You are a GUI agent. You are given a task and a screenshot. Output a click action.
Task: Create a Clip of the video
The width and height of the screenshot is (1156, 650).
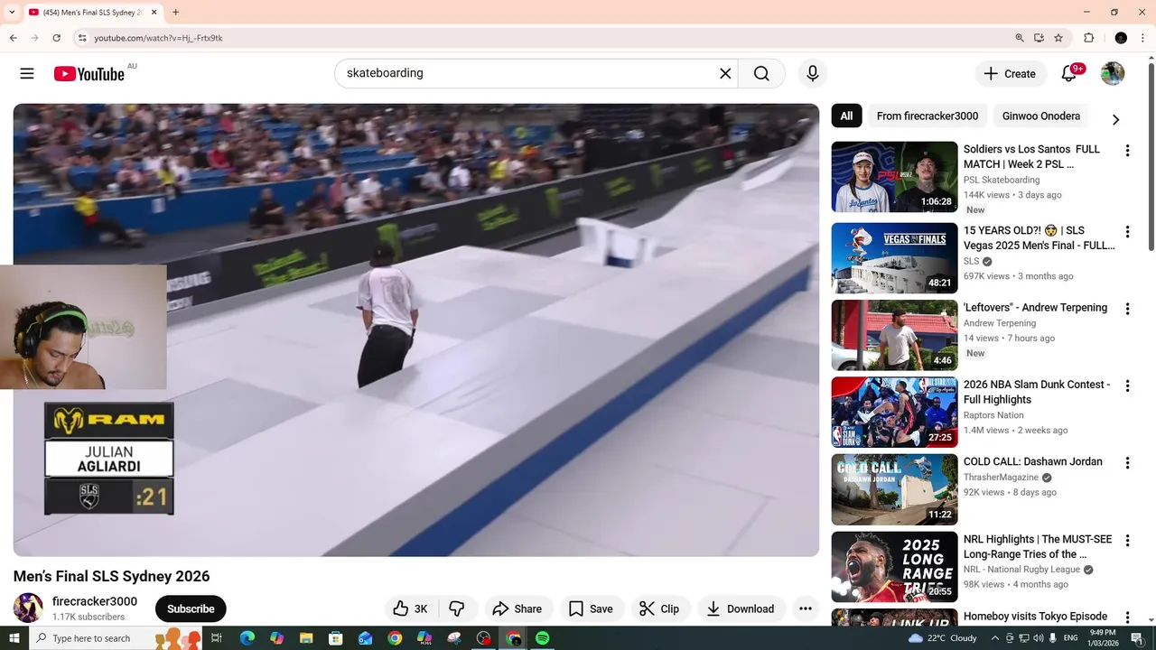tap(659, 608)
